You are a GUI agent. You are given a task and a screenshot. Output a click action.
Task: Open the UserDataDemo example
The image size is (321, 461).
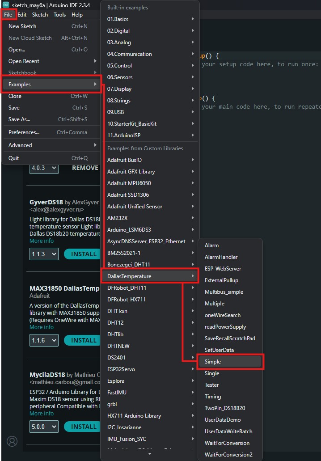[230, 420]
